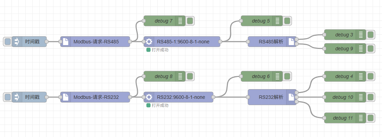The height and width of the screenshot is (137, 382).
Task: Select the debug 8 node
Action: pos(165,76)
